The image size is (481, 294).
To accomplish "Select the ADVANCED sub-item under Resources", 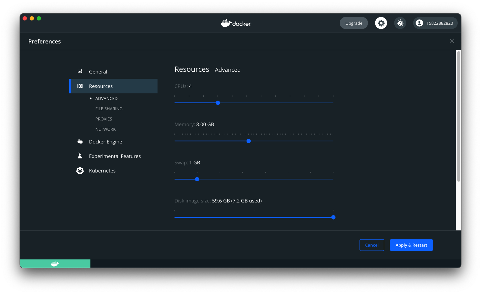I will click(x=106, y=98).
